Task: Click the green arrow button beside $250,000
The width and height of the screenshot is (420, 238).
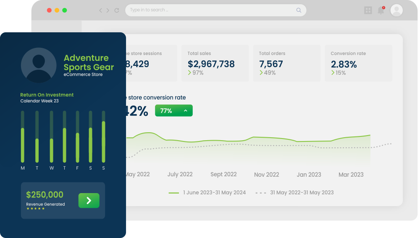Action: (89, 201)
